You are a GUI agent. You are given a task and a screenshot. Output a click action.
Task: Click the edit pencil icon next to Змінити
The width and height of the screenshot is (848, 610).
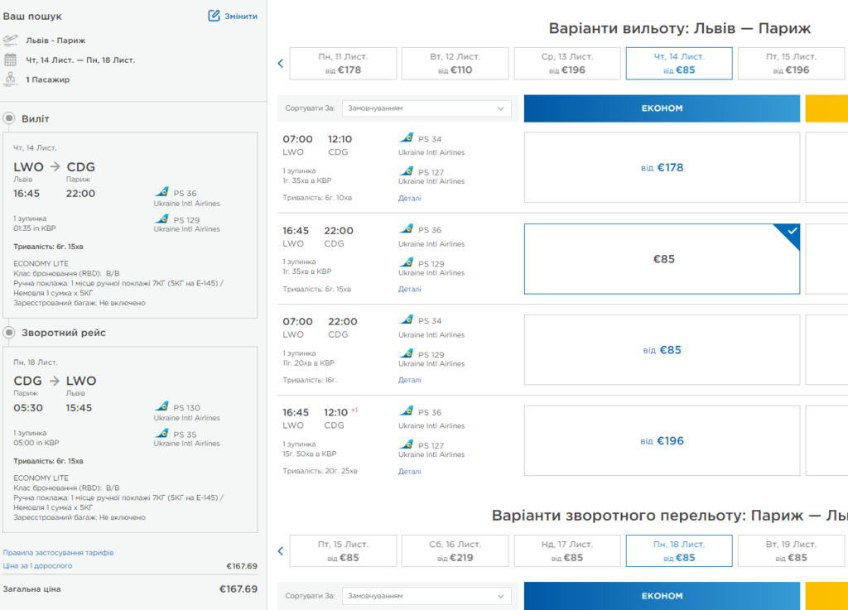tap(214, 16)
